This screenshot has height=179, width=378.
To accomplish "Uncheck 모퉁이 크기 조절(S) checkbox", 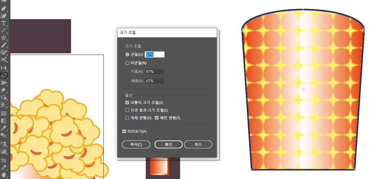I will pyautogui.click(x=128, y=103).
